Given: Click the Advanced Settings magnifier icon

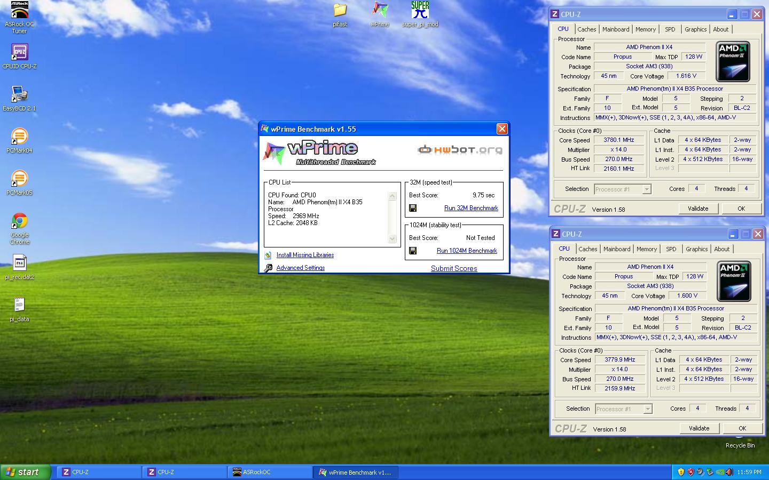Looking at the screenshot, I should click(x=268, y=268).
